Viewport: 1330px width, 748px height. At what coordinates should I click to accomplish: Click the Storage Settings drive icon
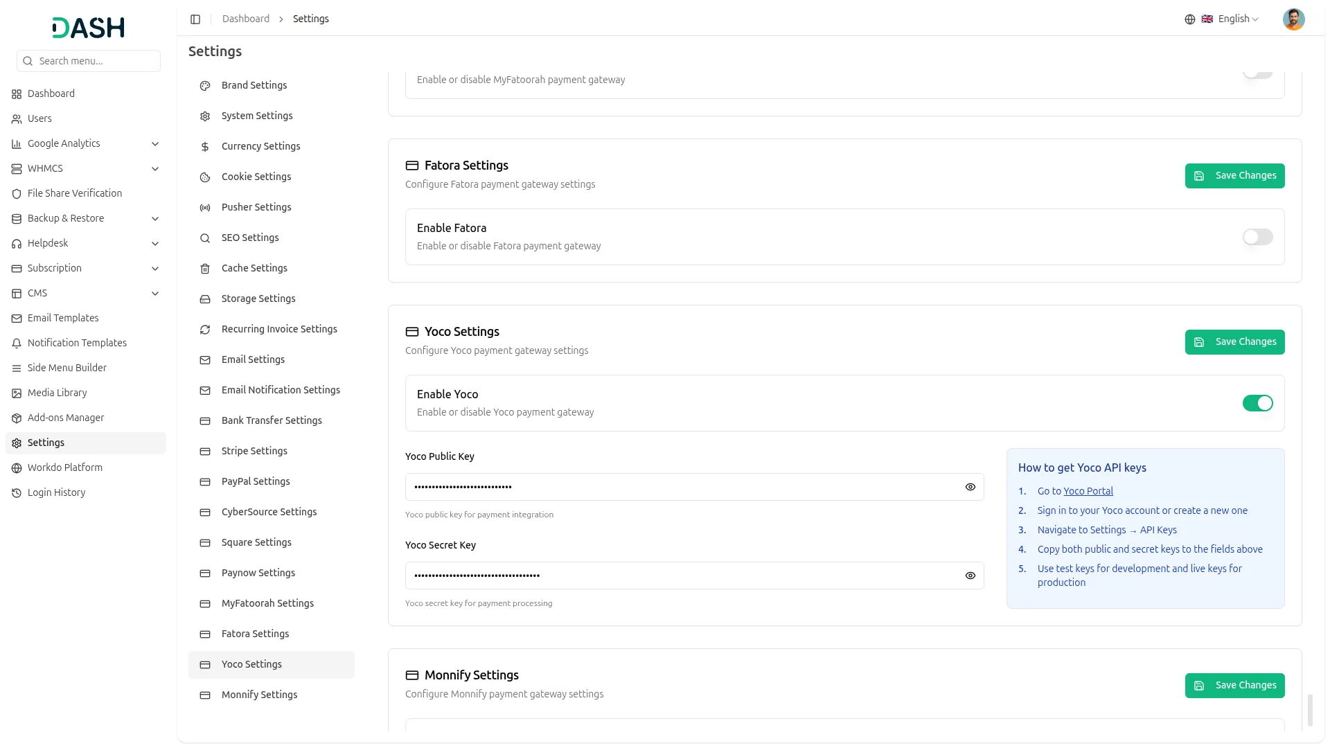[205, 299]
